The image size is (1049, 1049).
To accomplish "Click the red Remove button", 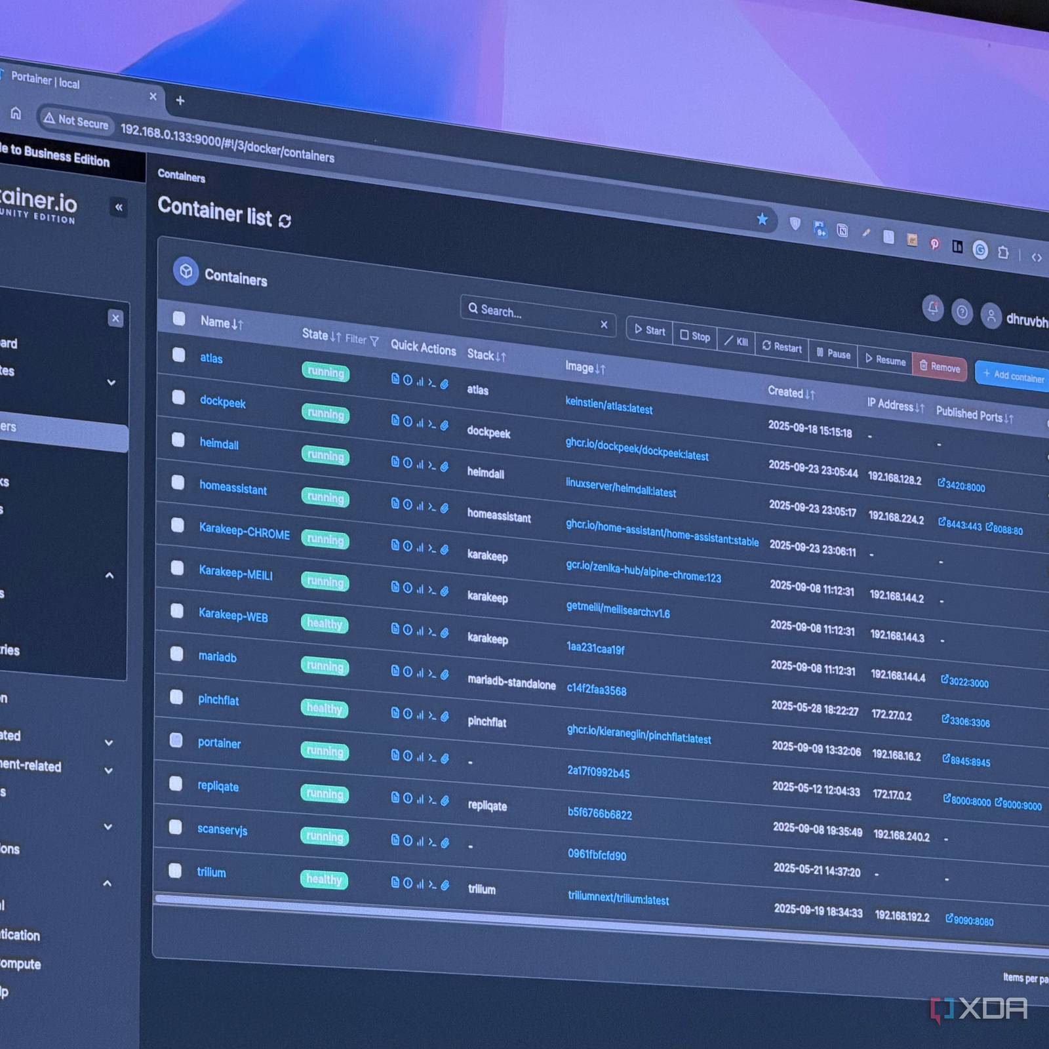I will 940,366.
